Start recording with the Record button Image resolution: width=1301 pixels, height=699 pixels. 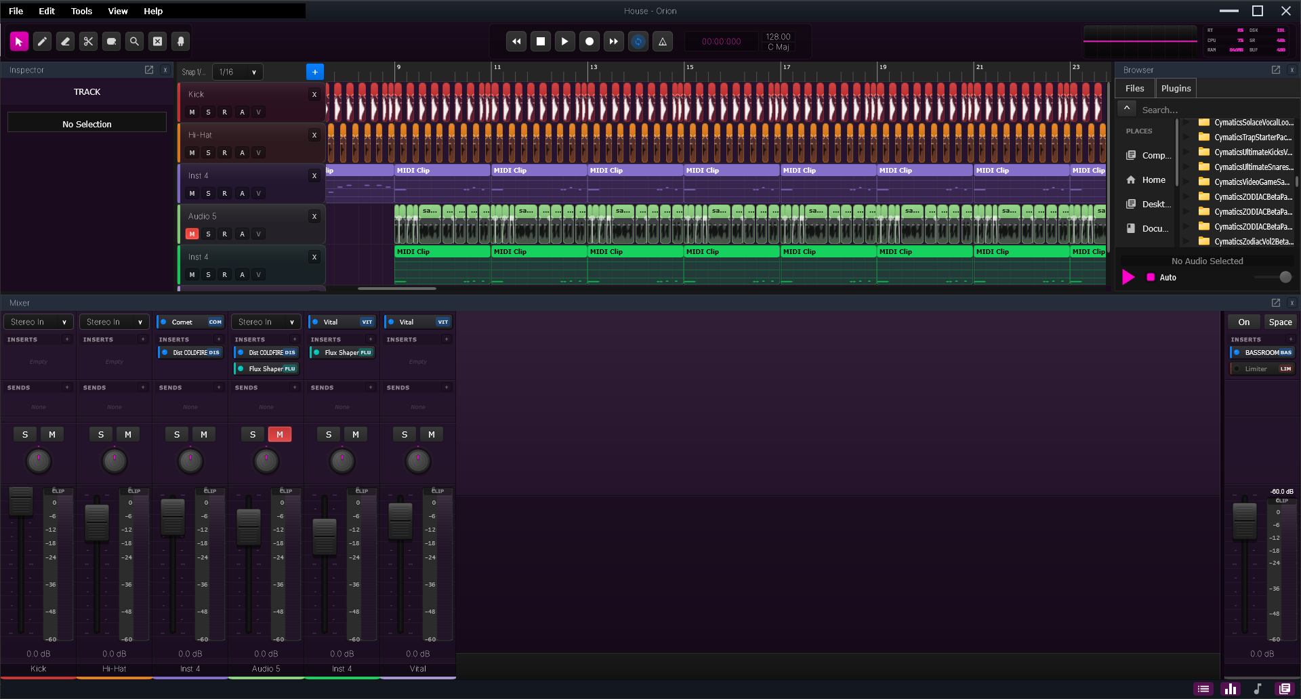coord(589,41)
